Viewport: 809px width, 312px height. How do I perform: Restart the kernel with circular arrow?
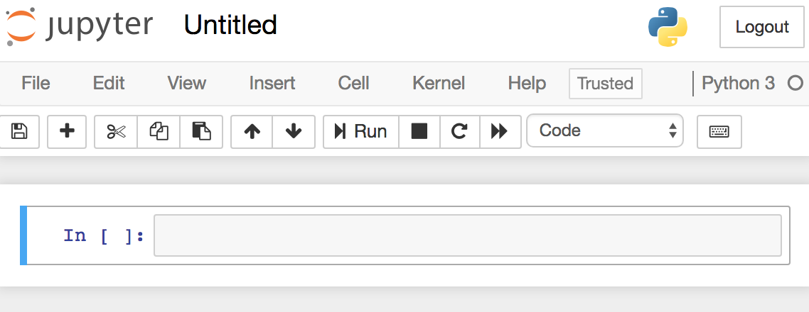(x=460, y=131)
